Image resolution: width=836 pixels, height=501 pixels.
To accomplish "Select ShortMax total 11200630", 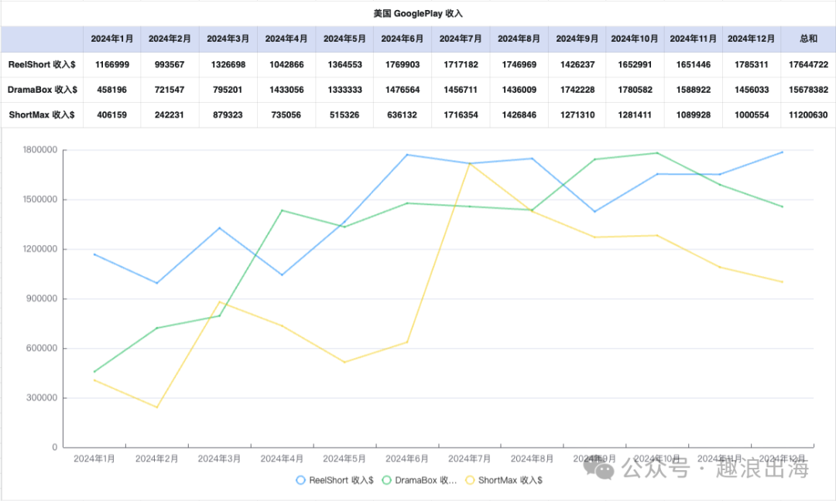I will (808, 114).
